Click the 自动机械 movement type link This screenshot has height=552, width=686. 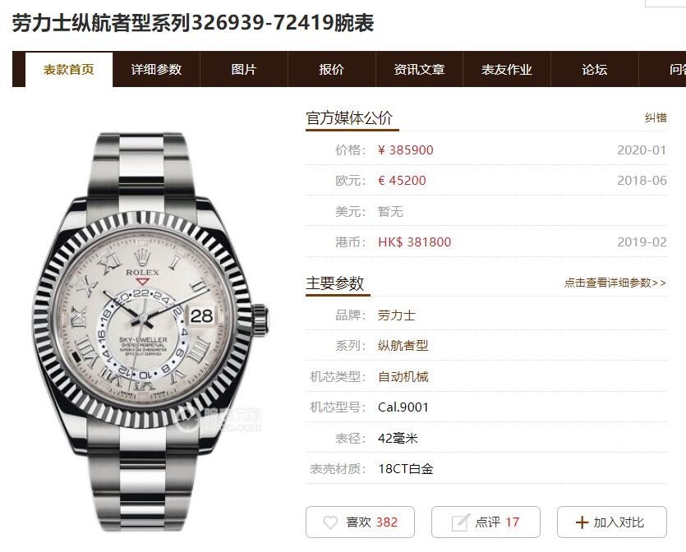pos(403,376)
